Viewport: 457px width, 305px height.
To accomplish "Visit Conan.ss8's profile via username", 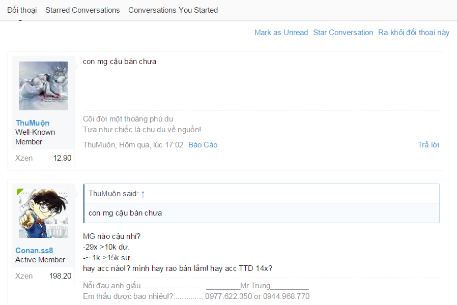I will pos(34,250).
